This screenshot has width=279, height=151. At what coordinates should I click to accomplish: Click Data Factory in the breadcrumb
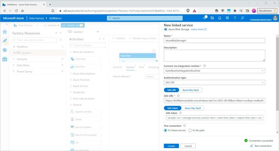[37, 18]
